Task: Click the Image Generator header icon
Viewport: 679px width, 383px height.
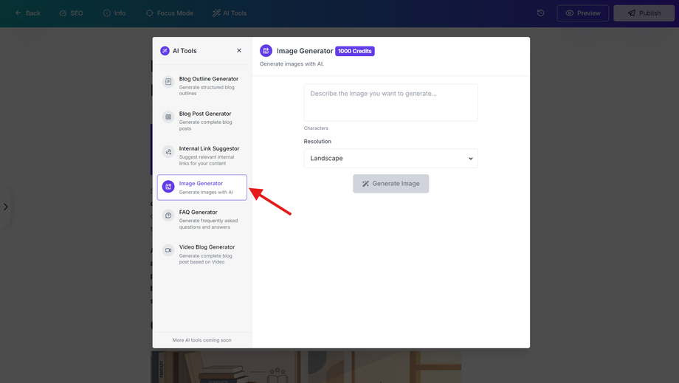Action: pos(266,51)
